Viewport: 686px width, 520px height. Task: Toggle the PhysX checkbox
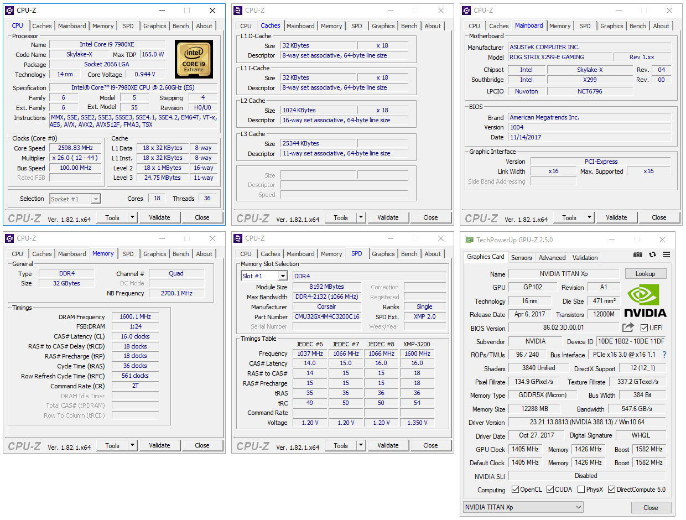pyautogui.click(x=581, y=490)
